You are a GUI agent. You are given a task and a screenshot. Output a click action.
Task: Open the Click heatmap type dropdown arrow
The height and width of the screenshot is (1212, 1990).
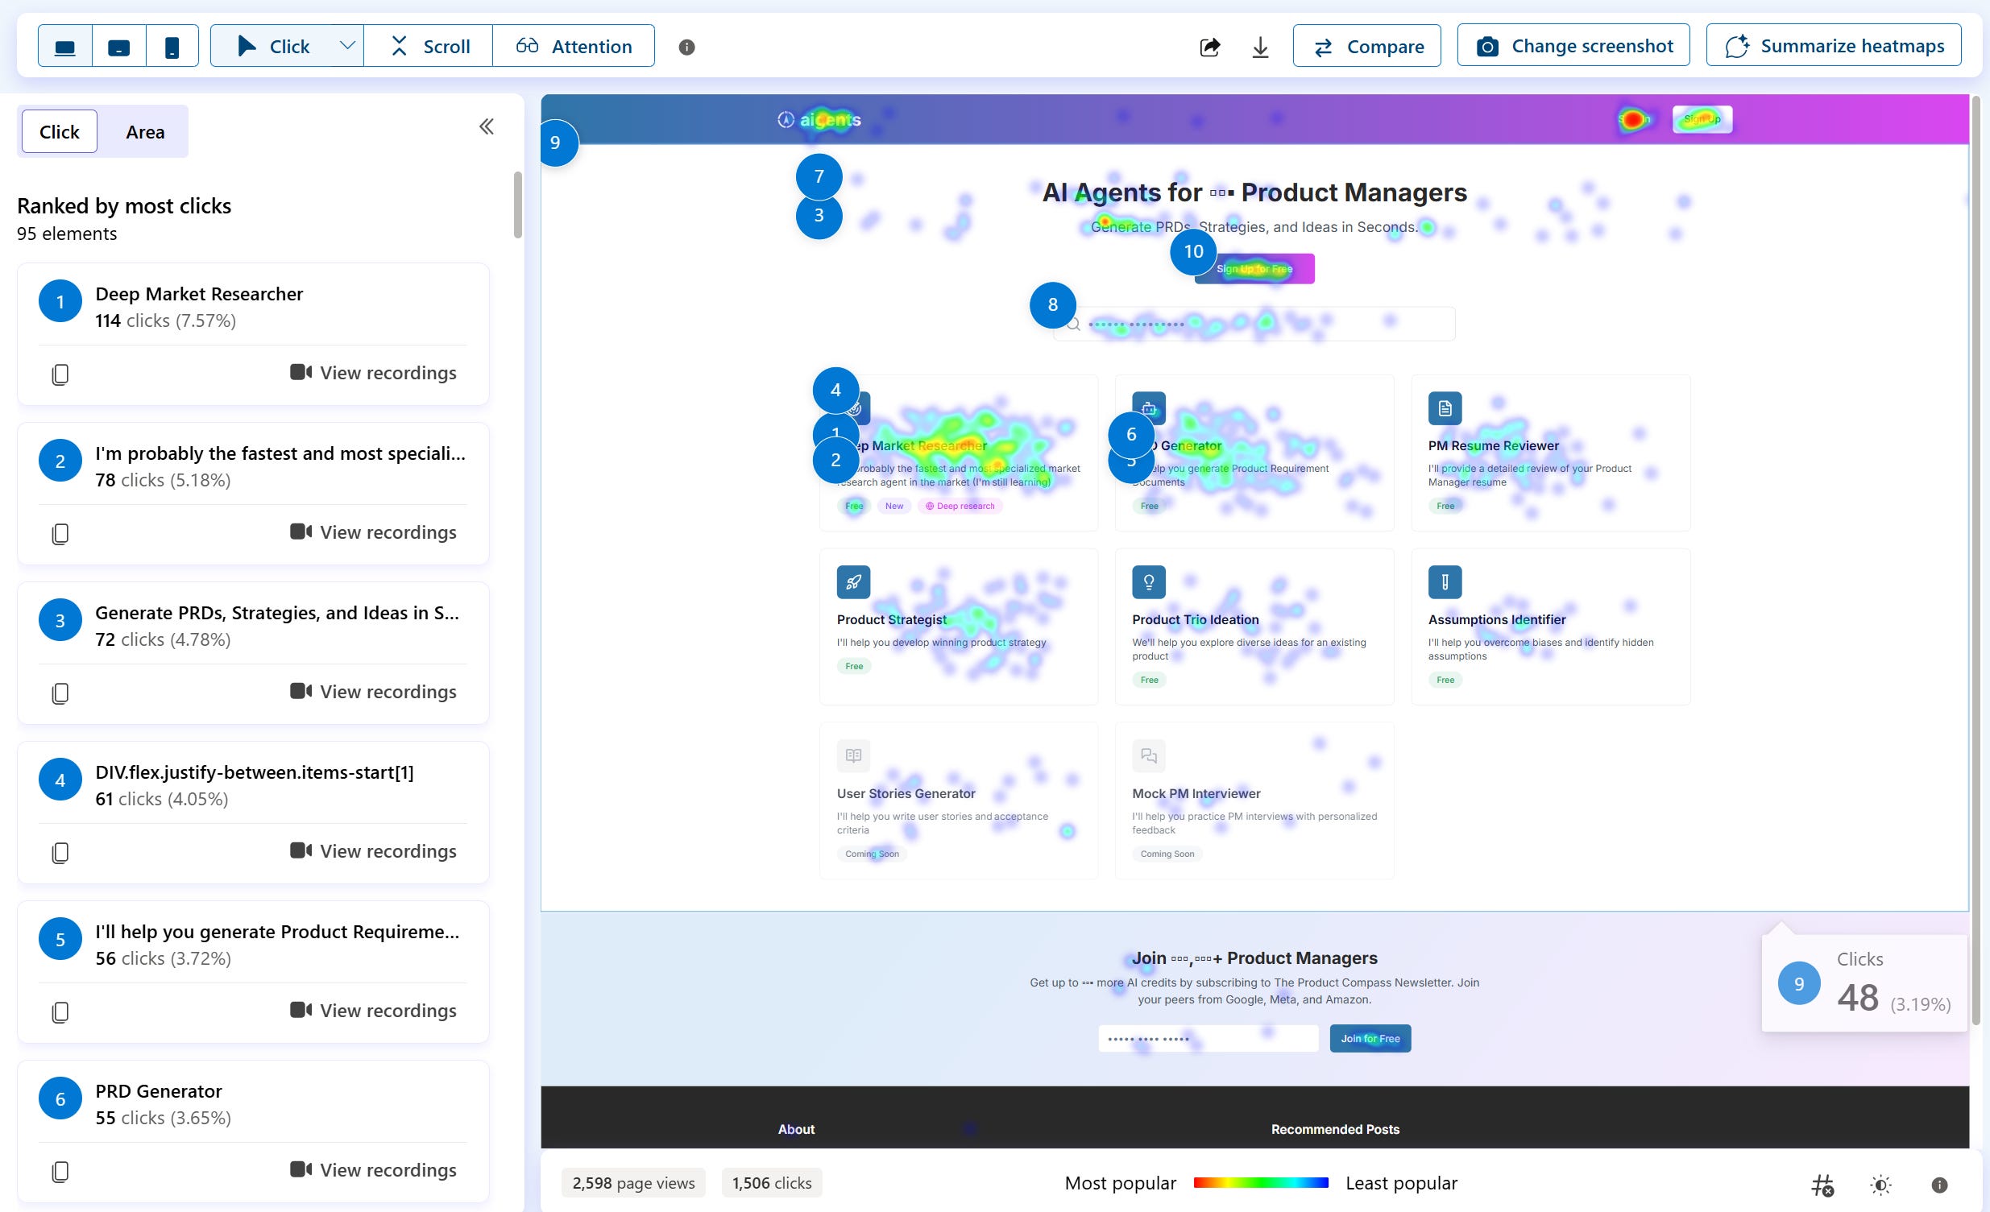coord(346,46)
